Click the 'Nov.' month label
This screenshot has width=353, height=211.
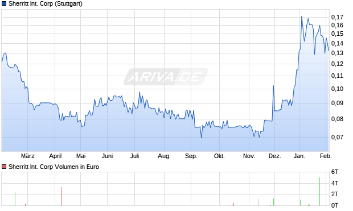(249, 156)
